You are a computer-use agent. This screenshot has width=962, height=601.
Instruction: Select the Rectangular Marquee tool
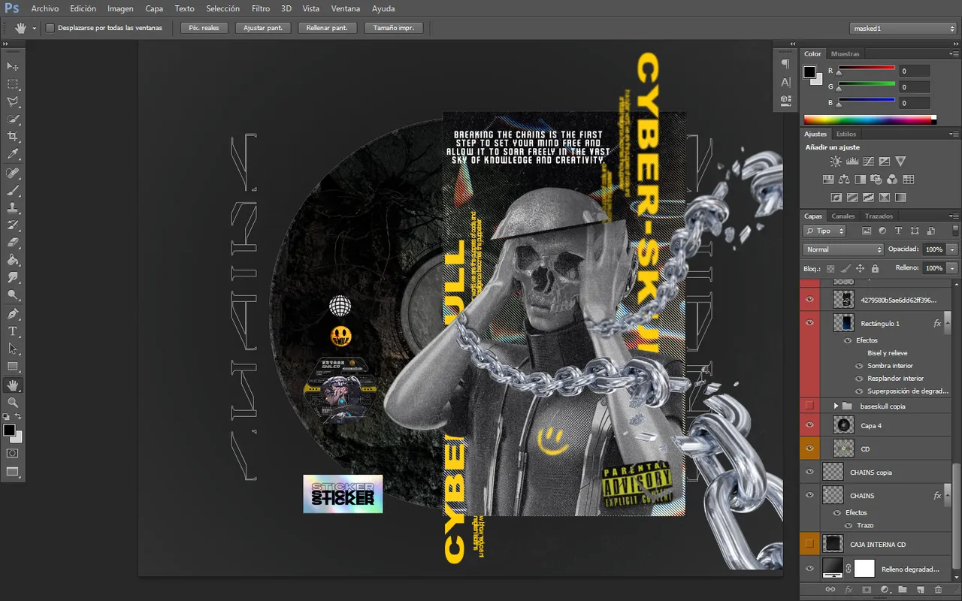tap(13, 84)
